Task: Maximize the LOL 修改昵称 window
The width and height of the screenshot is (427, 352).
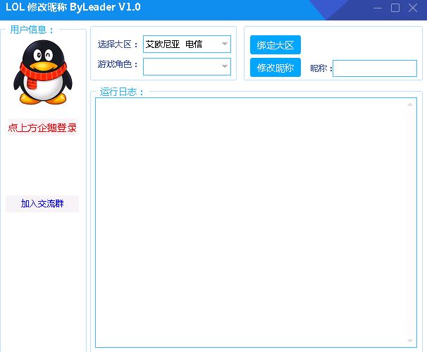Action: 395,8
